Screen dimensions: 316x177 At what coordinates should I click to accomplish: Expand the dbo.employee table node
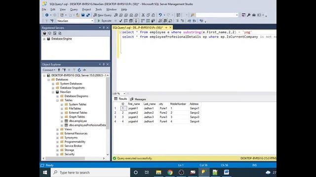62,121
